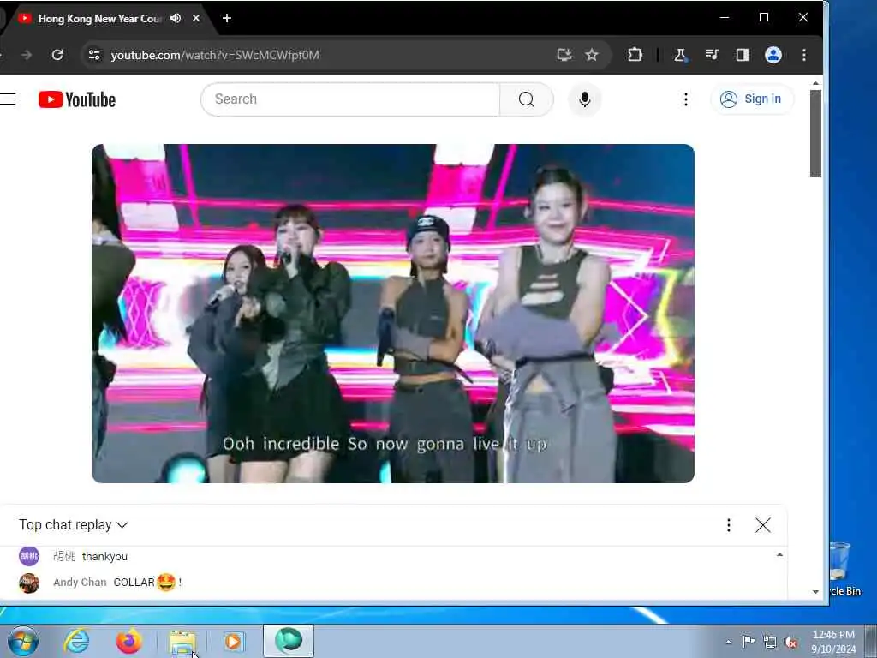Launch Firefox from taskbar

(128, 641)
